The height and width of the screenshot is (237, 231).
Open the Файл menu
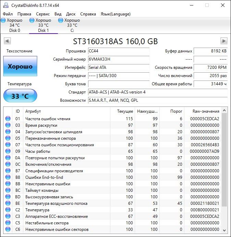(x=8, y=14)
